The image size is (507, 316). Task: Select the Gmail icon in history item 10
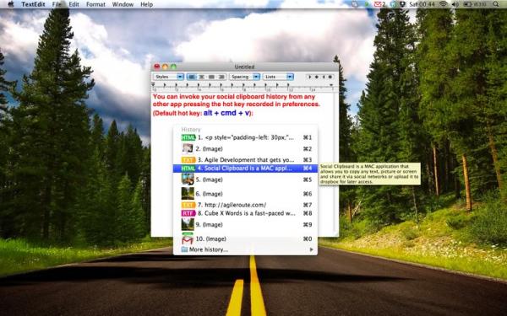click(x=188, y=239)
